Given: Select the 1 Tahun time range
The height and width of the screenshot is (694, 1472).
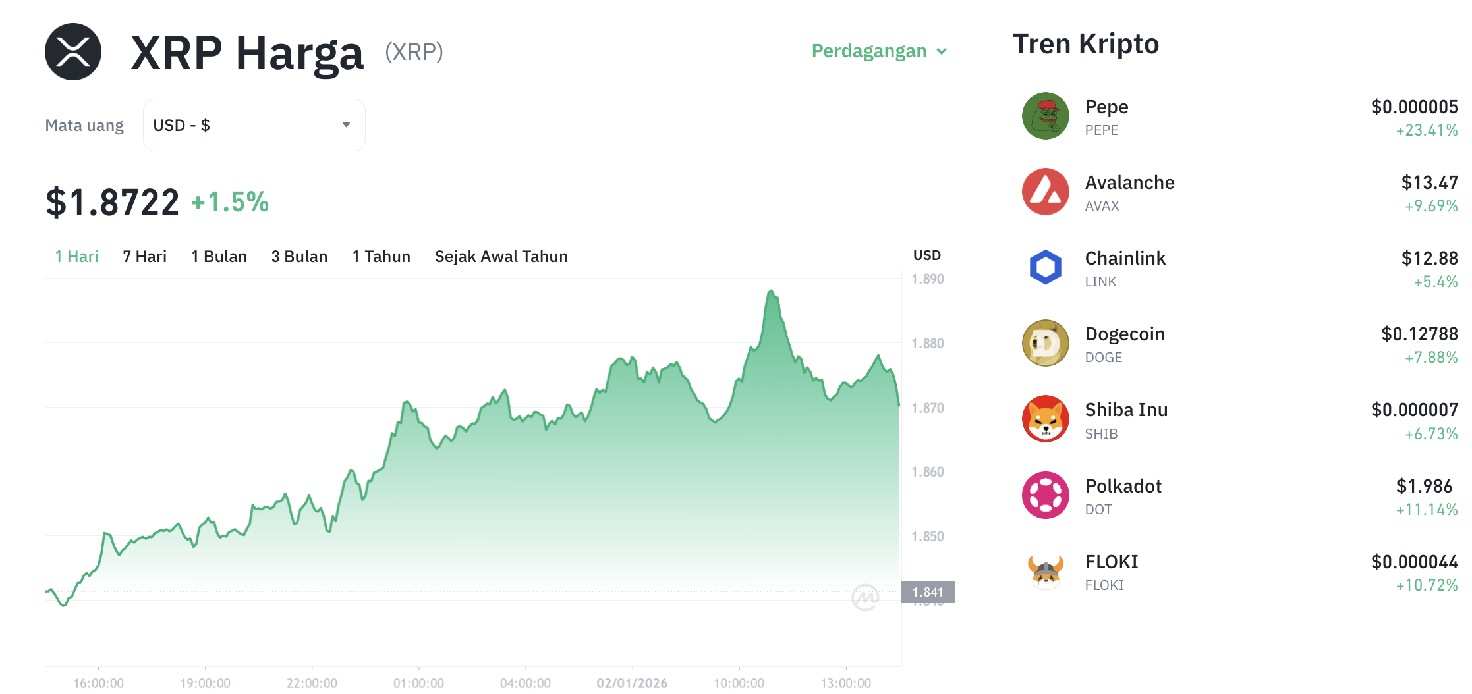Looking at the screenshot, I should pos(381,256).
